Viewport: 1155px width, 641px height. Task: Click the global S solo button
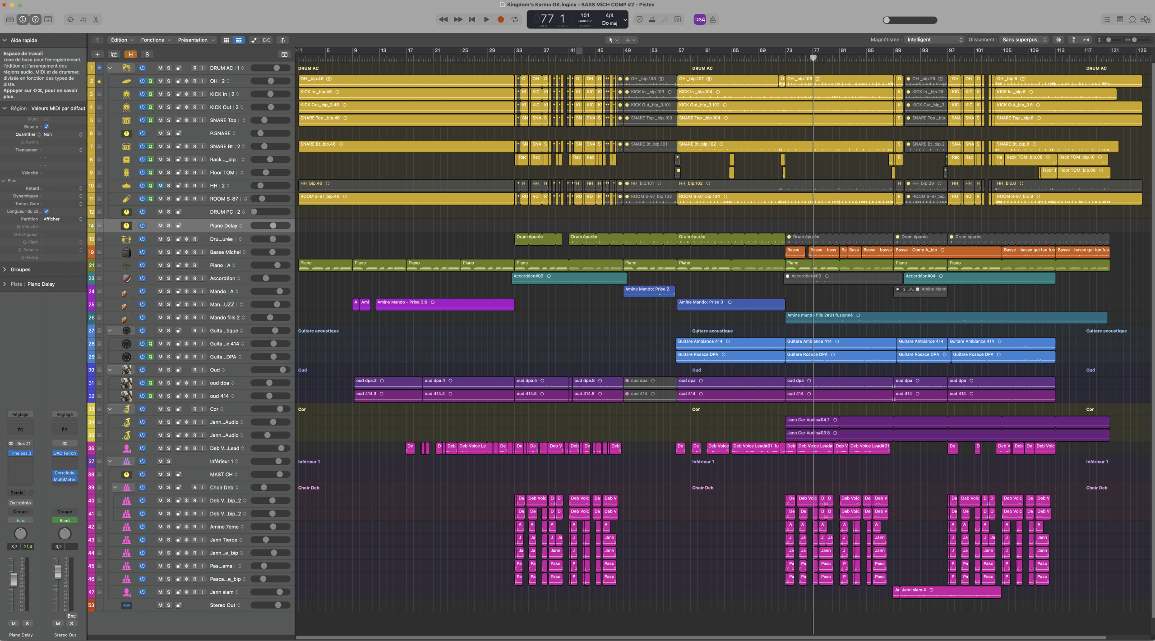147,55
